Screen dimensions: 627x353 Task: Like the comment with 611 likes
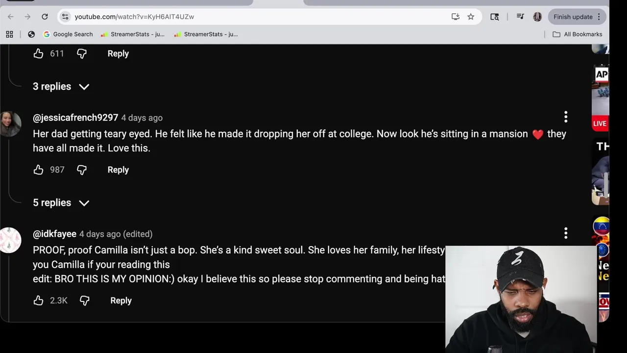(38, 53)
